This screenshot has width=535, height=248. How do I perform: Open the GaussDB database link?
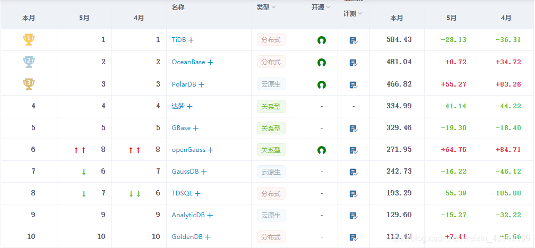click(x=185, y=172)
